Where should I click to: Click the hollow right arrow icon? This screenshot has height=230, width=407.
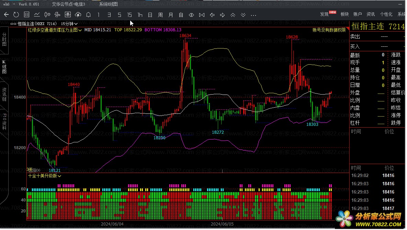click(222, 15)
